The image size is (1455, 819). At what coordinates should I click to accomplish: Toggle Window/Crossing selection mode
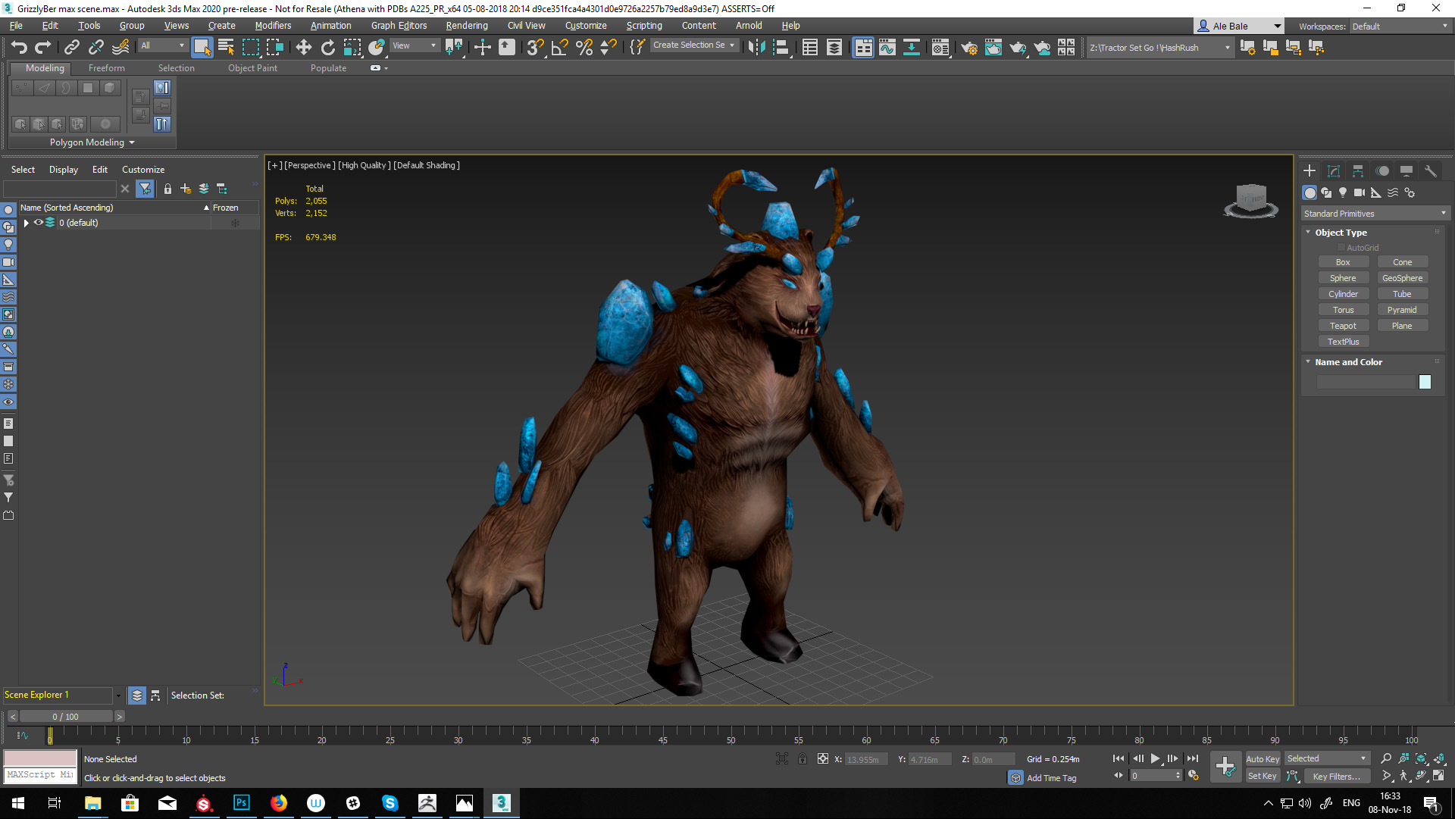click(274, 47)
